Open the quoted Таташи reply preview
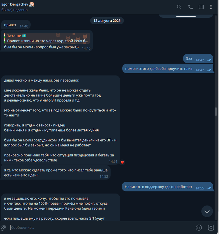This screenshot has width=219, height=234. click(x=47, y=38)
